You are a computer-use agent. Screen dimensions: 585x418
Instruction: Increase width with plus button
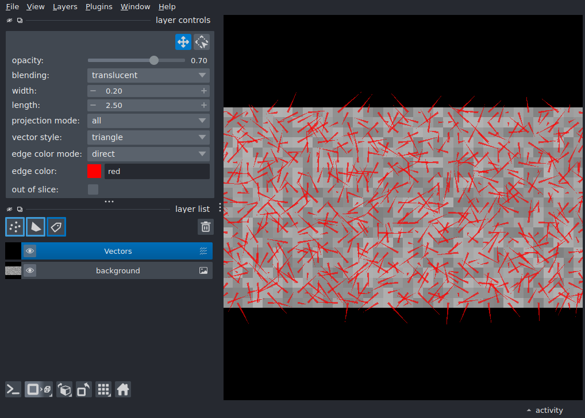click(x=203, y=91)
